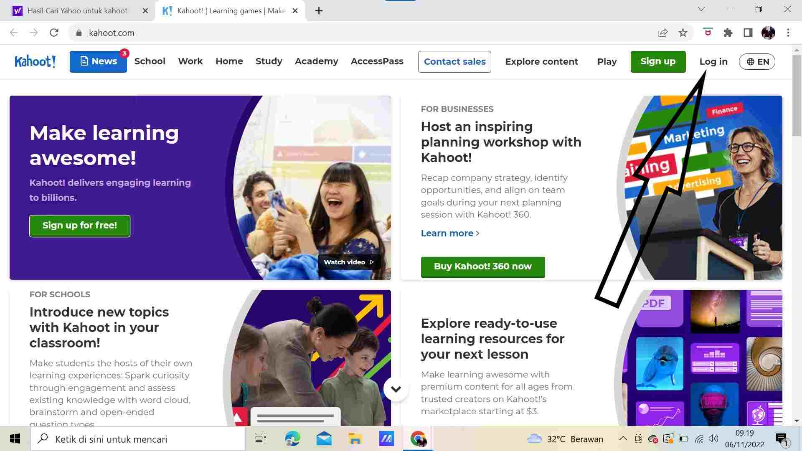The width and height of the screenshot is (802, 451).
Task: Open the weather widget showing 32°C Berawan
Action: (x=565, y=439)
